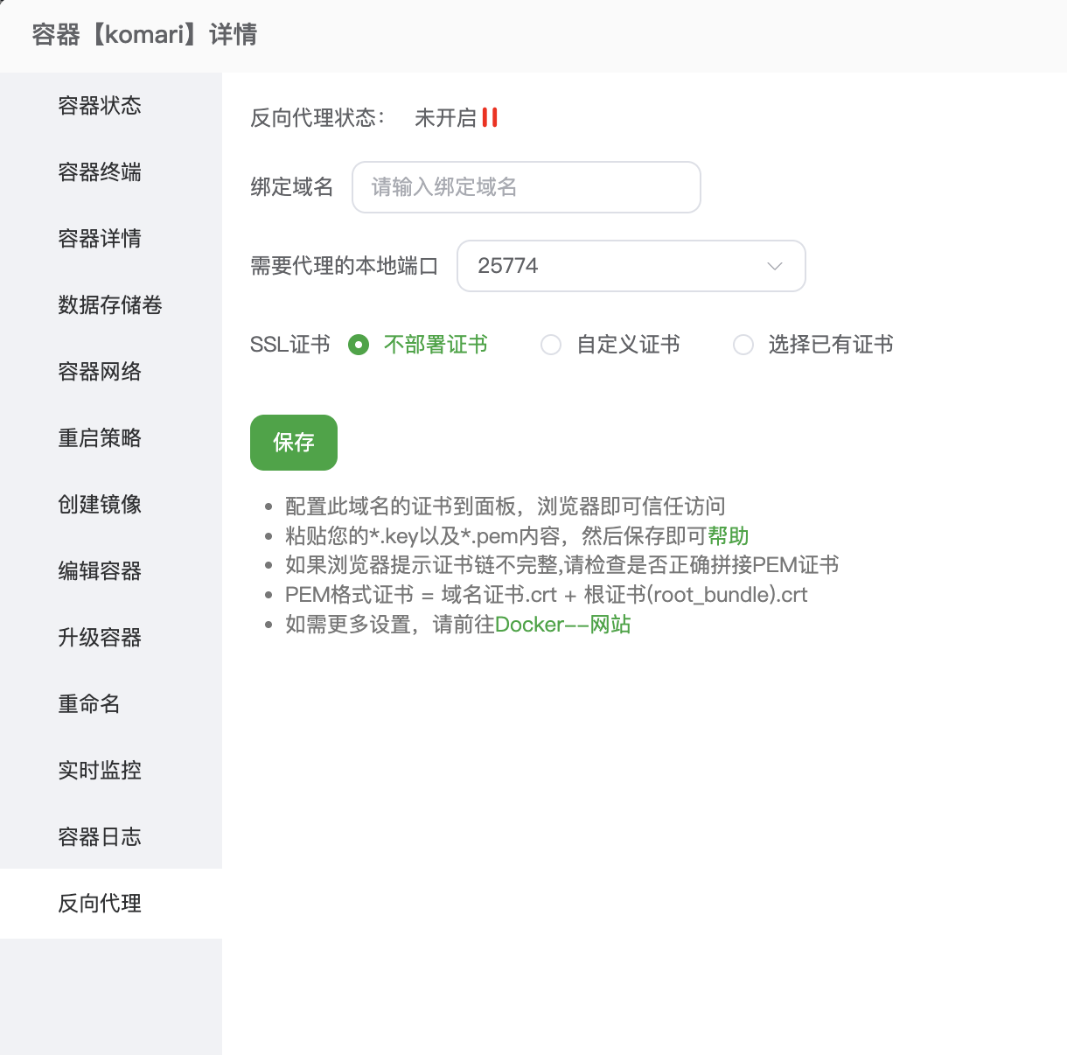Viewport: 1067px width, 1055px height.
Task: Open the 数据存储卷 section
Action: tap(110, 305)
